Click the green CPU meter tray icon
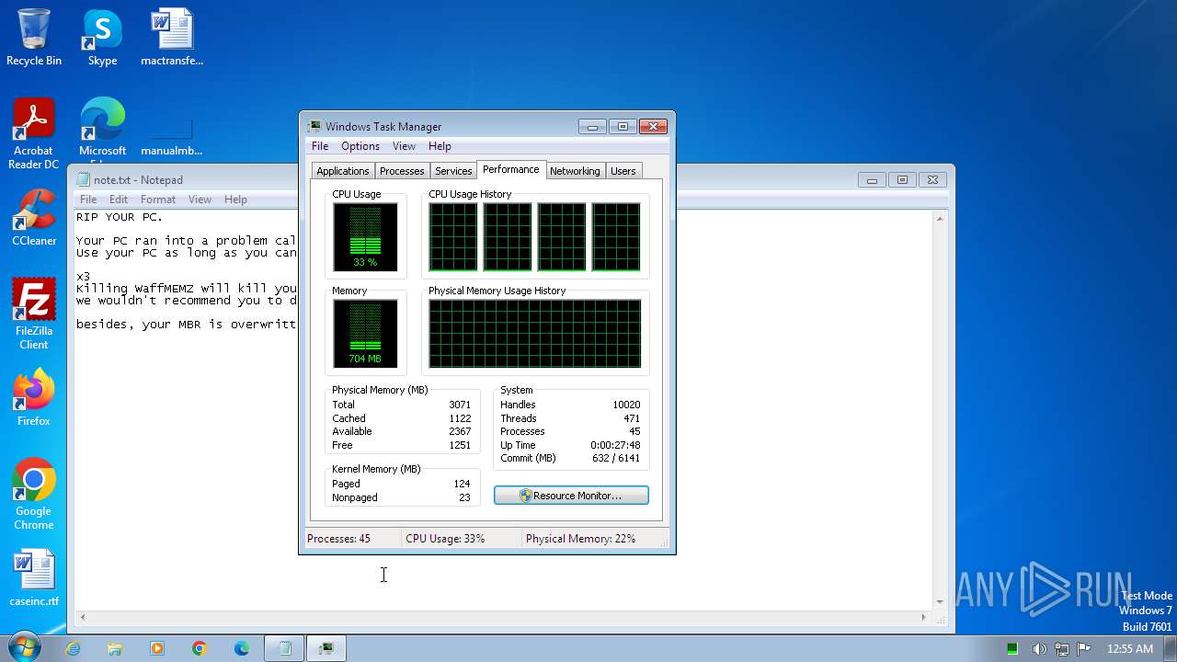The height and width of the screenshot is (662, 1177). (1012, 648)
